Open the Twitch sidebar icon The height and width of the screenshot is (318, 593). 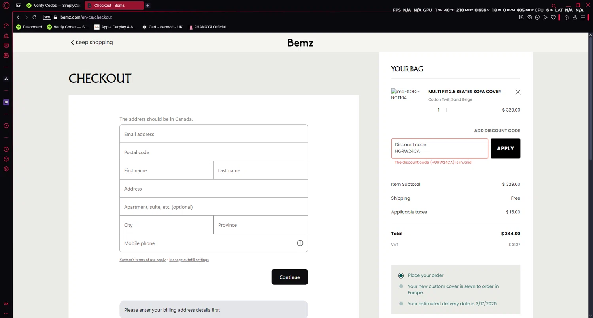pyautogui.click(x=6, y=102)
